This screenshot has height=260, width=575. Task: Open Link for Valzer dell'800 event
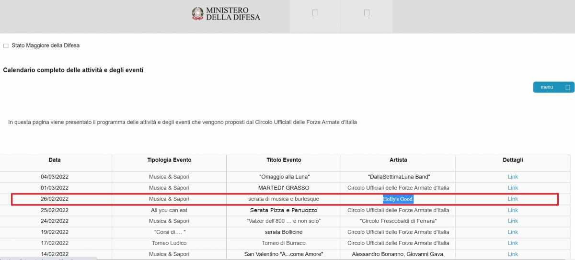point(513,221)
